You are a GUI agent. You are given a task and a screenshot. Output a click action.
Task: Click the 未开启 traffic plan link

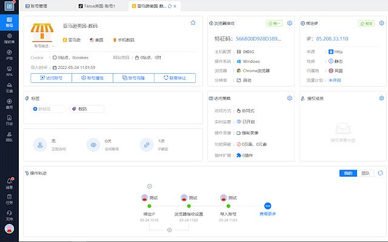tap(335, 80)
